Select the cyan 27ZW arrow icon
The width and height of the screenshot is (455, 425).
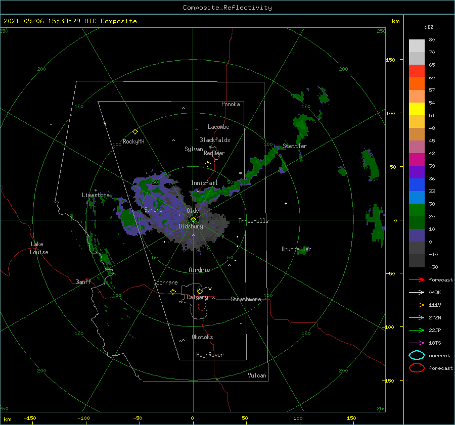click(417, 317)
